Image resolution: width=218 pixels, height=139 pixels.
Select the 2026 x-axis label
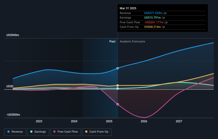(x=144, y=121)
